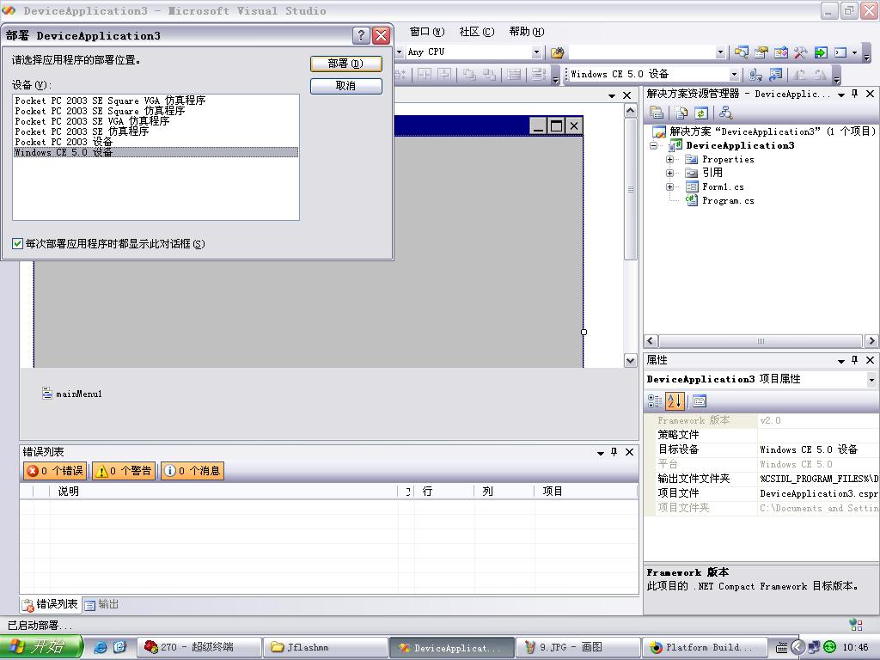Viewport: 880px width, 660px height.
Task: Switch to the 错误列表 tab
Action: click(50, 604)
